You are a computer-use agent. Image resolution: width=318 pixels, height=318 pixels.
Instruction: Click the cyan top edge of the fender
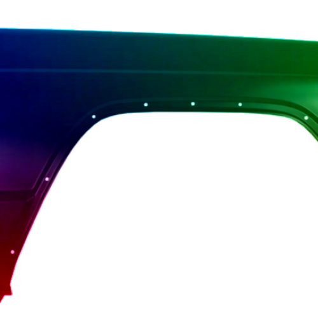pos(159,33)
